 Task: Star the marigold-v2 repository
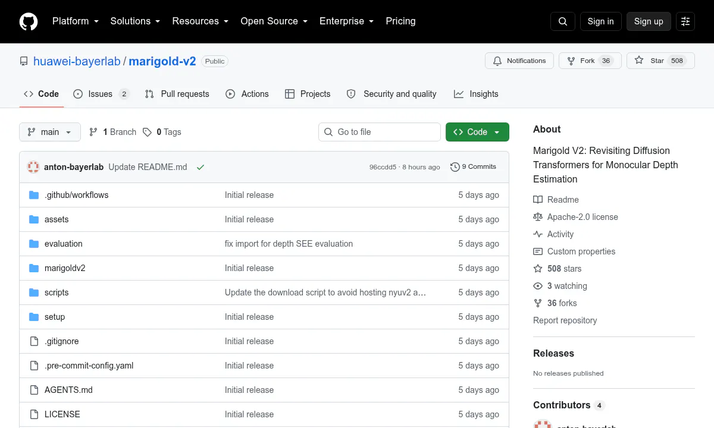tap(660, 61)
